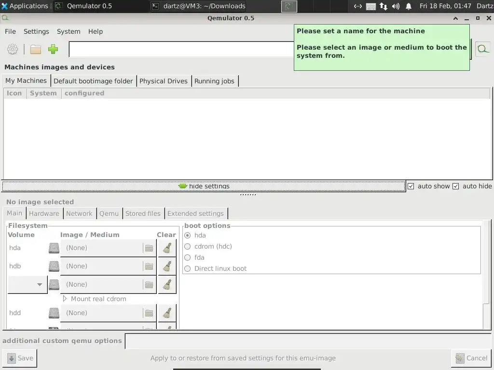Toggle the auto hide checkbox
The width and height of the screenshot is (494, 370).
pyautogui.click(x=455, y=186)
